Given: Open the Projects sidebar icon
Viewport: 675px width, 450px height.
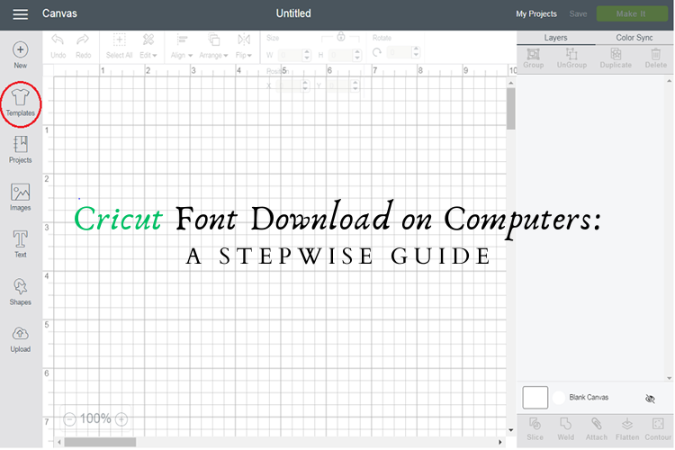Looking at the screenshot, I should pos(20,148).
